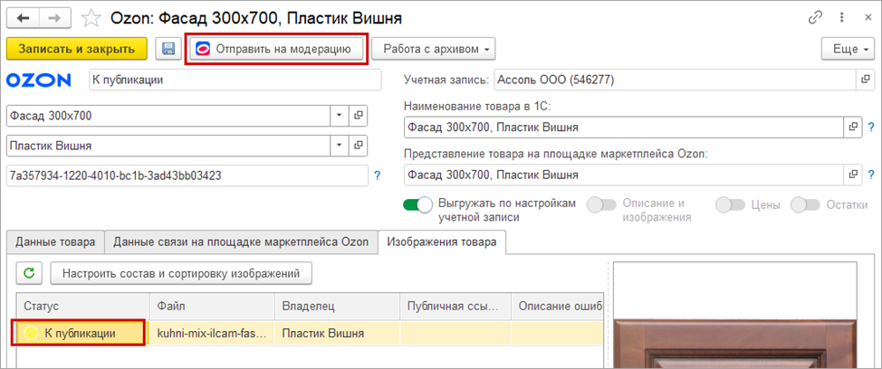Click the Отправить на модерацию button
882x369 pixels.
(277, 49)
